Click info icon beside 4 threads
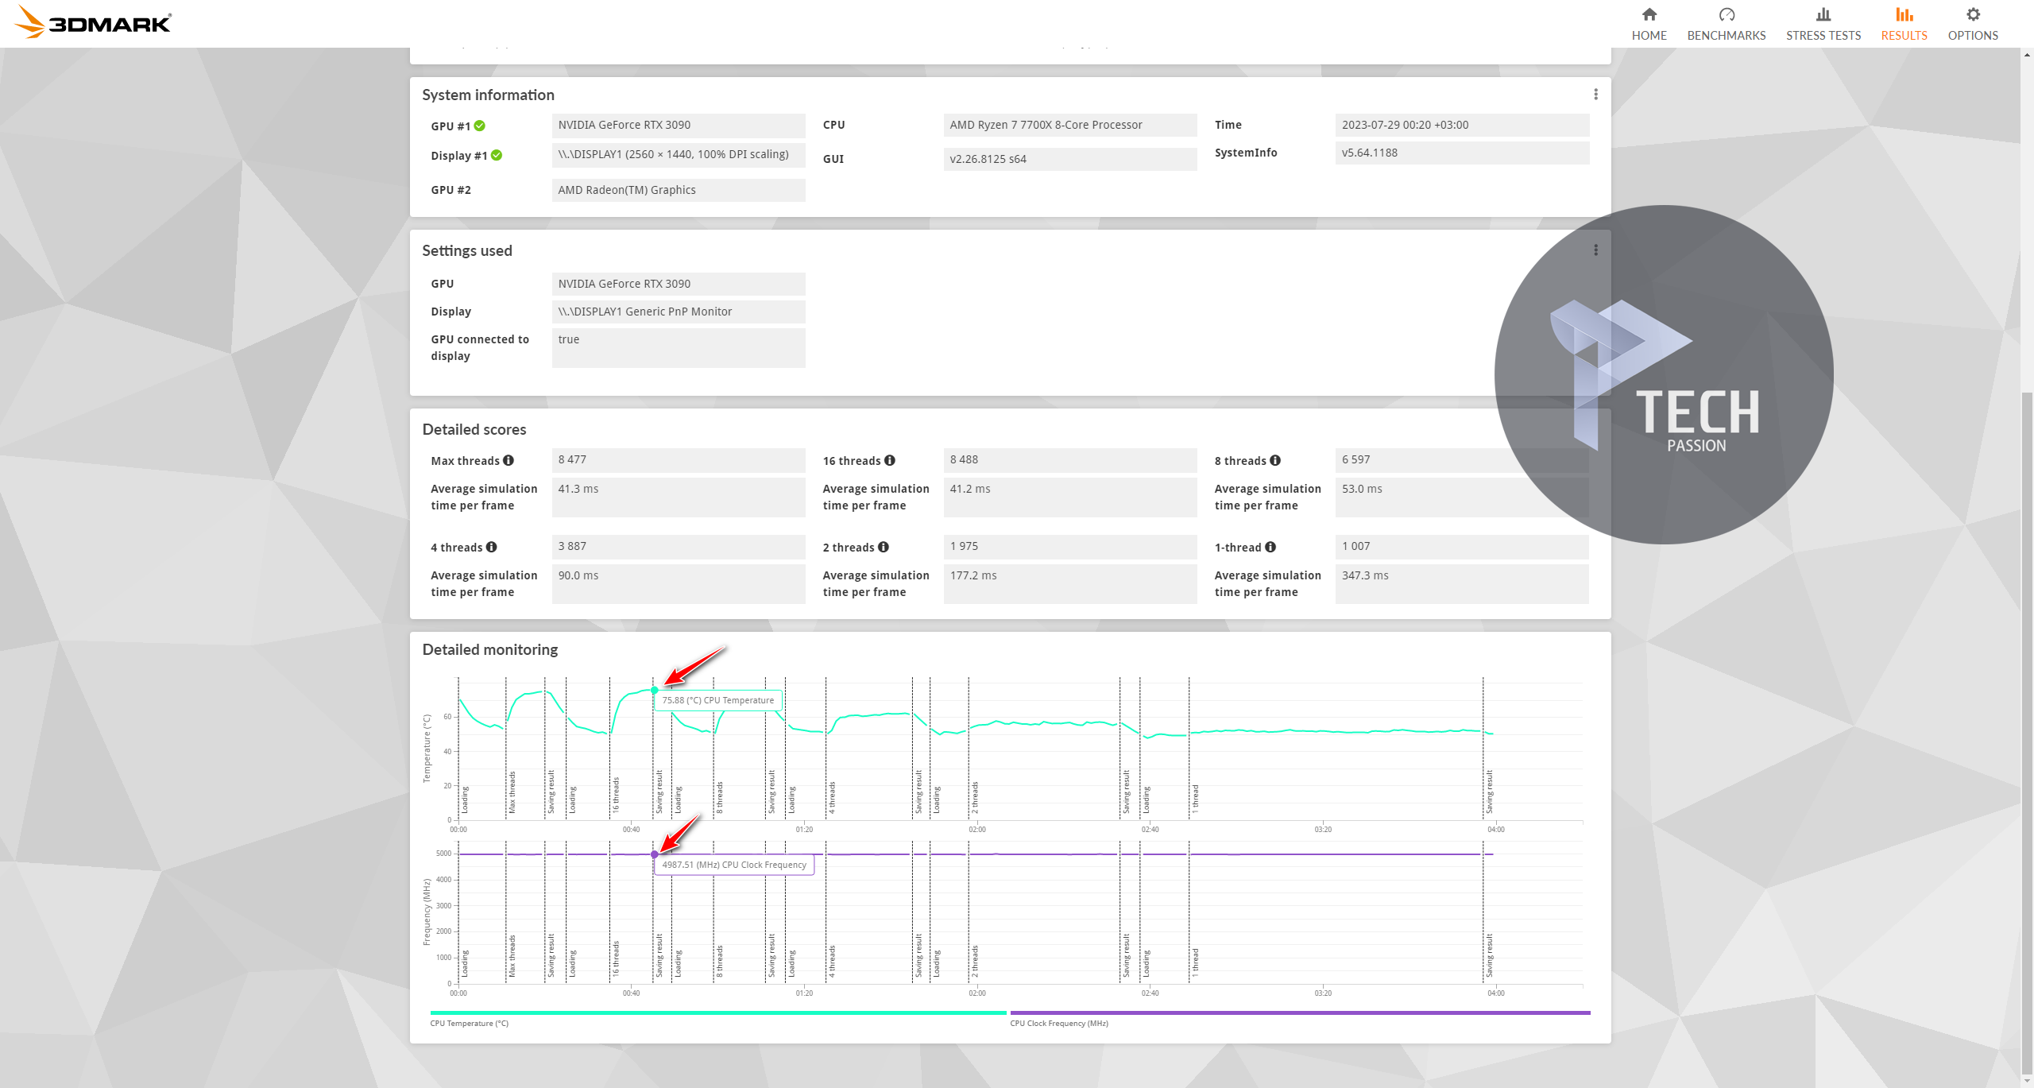Viewport: 2034px width, 1088px height. [492, 547]
